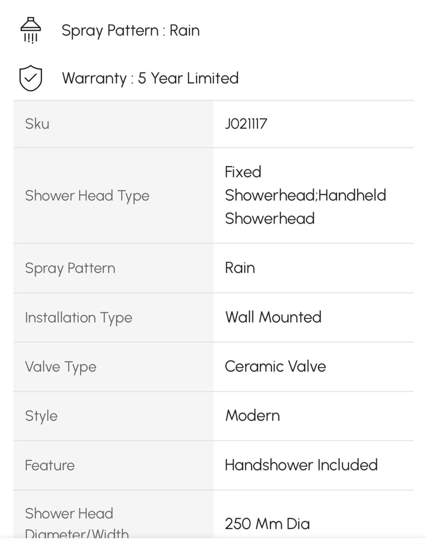Click the Shower Head Diameter/Width label
This screenshot has width=427, height=543.
pos(77,523)
